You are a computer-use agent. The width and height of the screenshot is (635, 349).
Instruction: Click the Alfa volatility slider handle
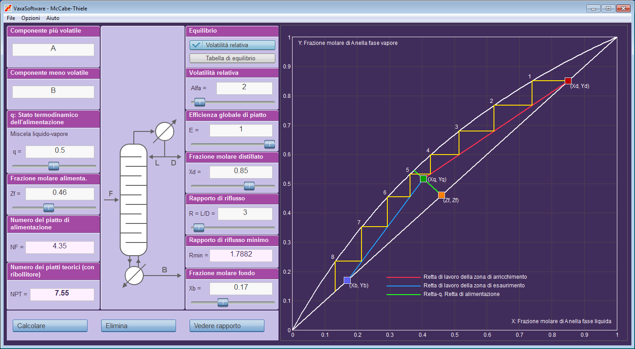(200, 102)
